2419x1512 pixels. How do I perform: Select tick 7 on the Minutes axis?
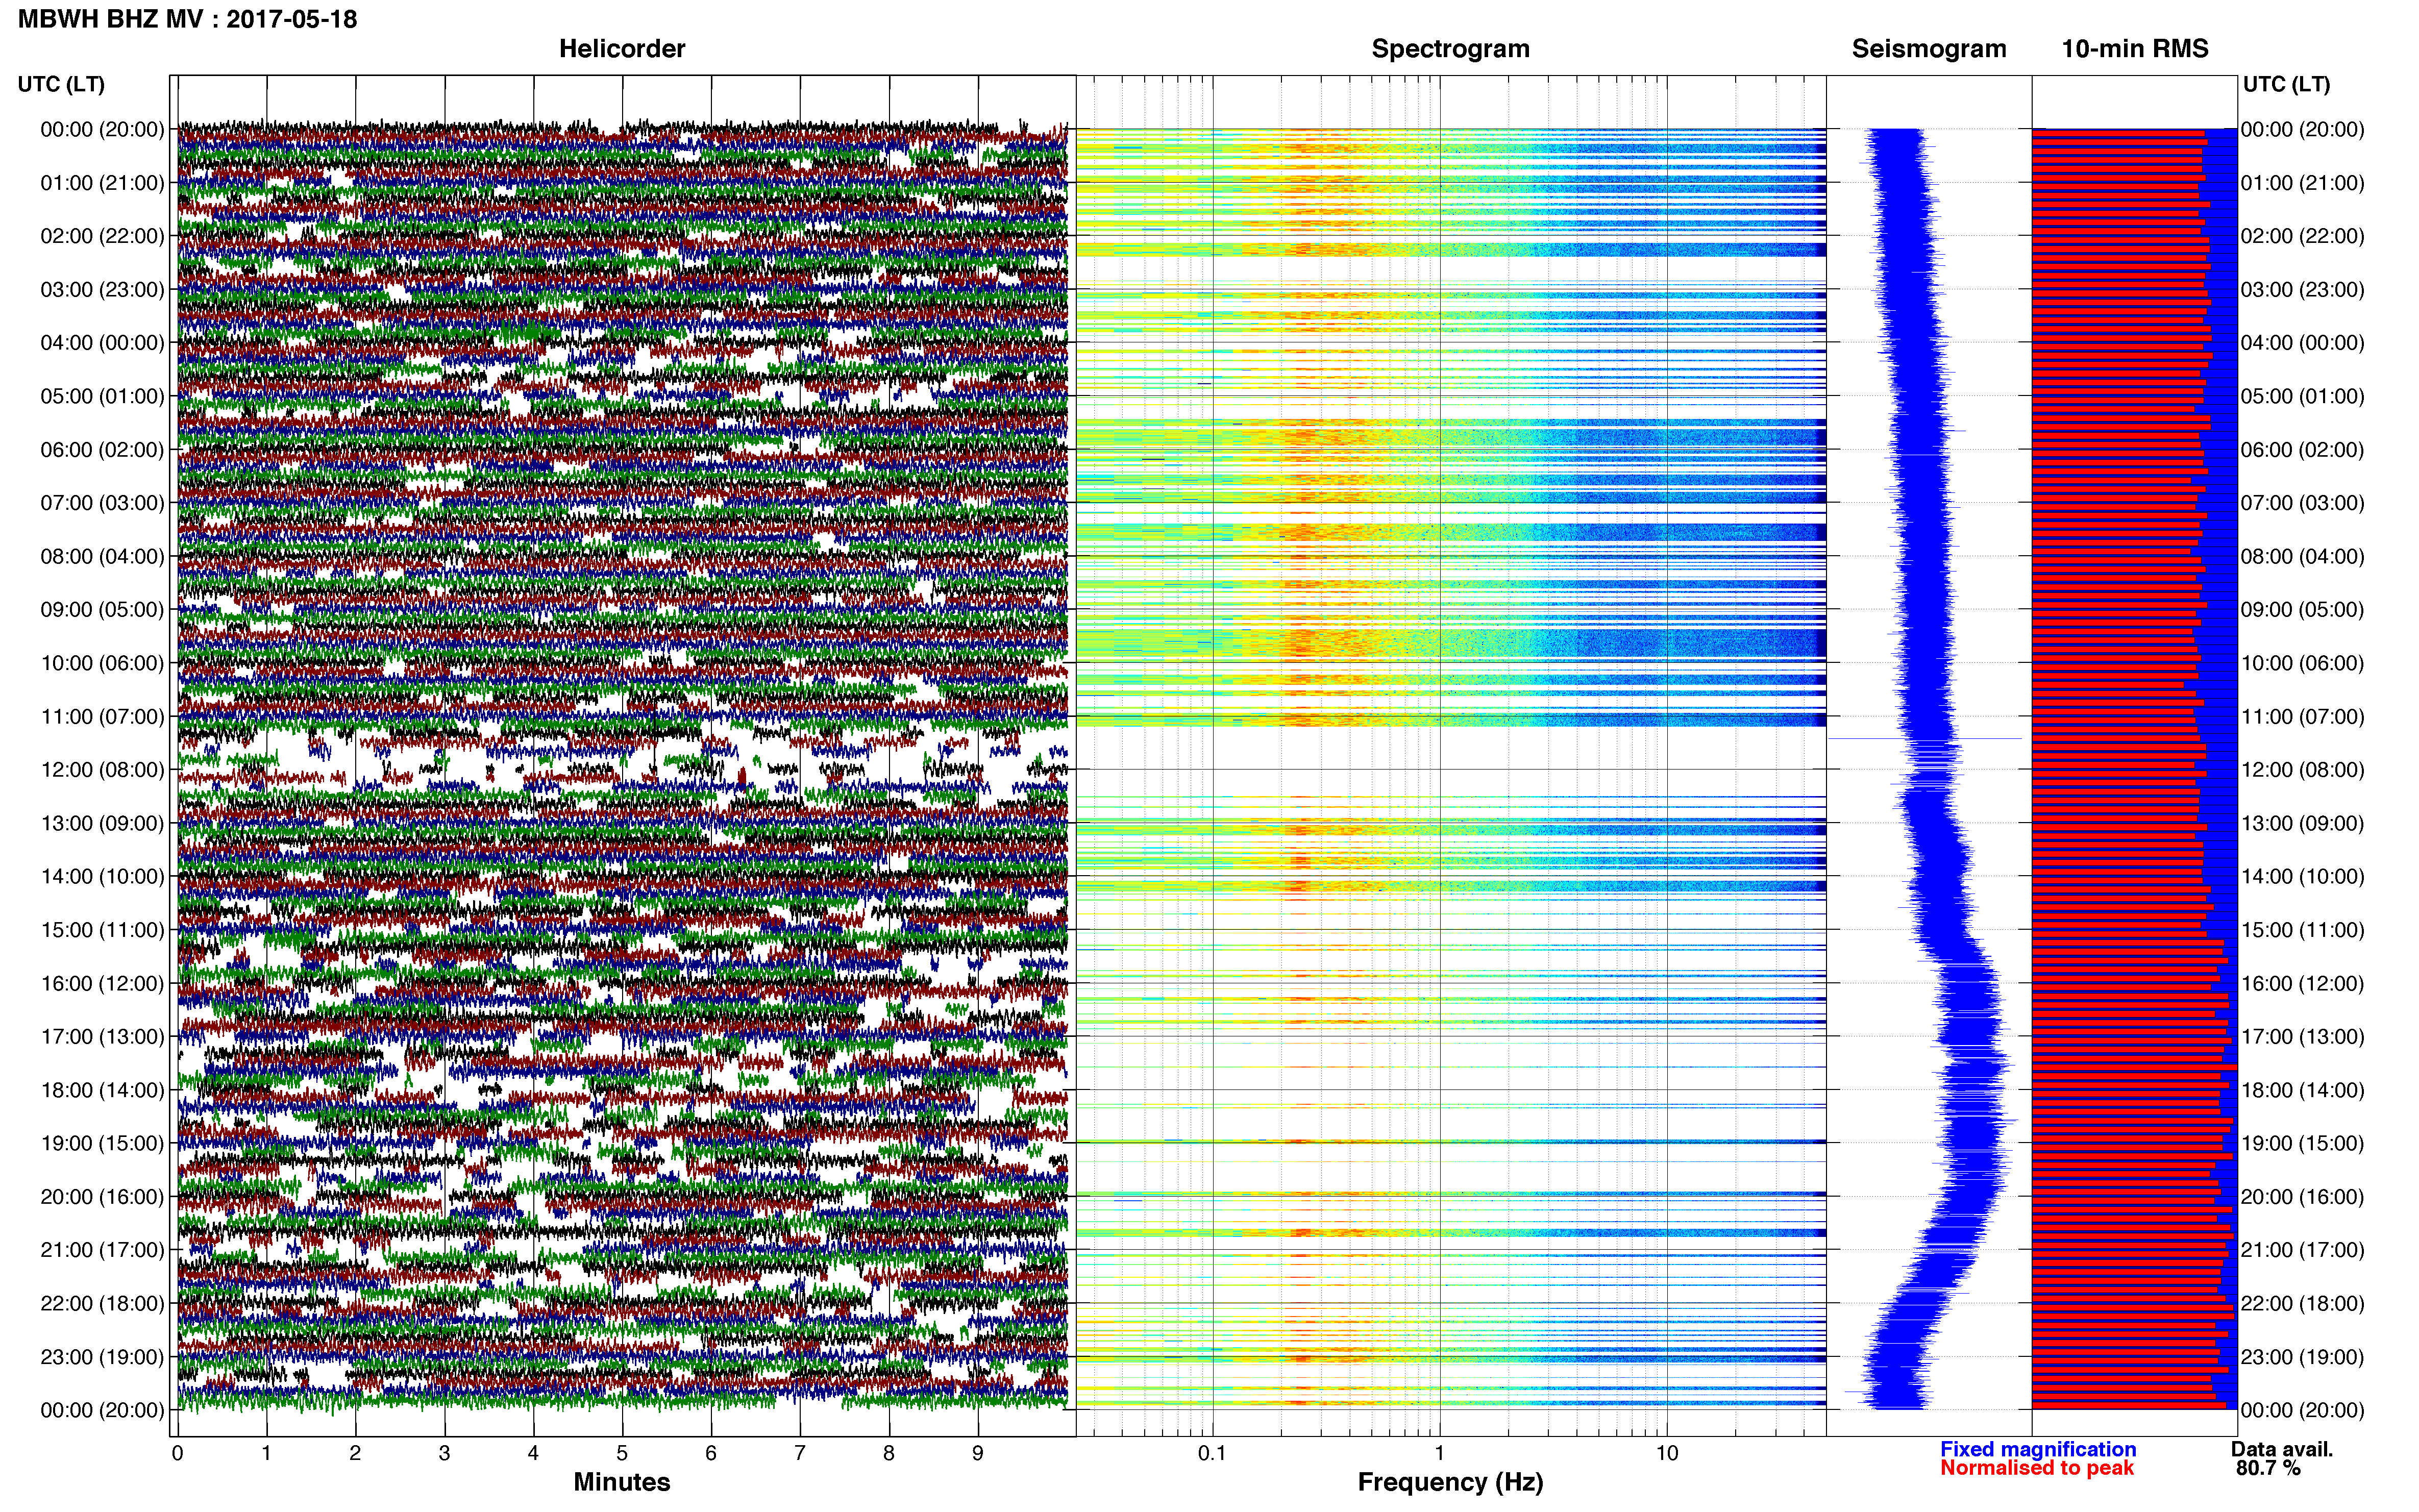pyautogui.click(x=800, y=1454)
